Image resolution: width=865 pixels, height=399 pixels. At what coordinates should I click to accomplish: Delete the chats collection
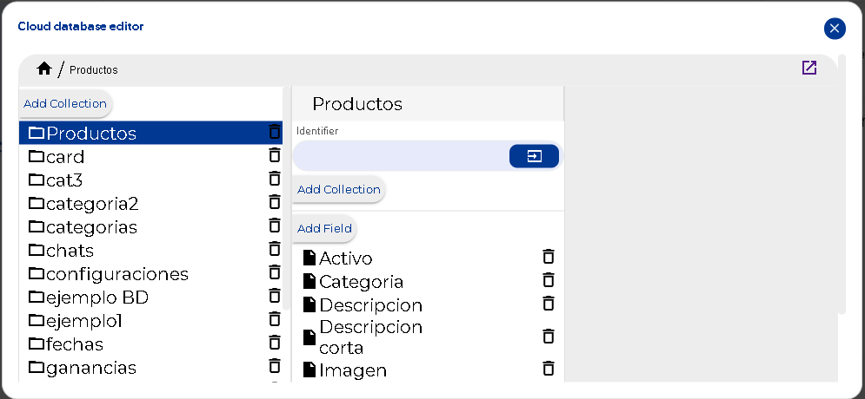pyautogui.click(x=274, y=249)
